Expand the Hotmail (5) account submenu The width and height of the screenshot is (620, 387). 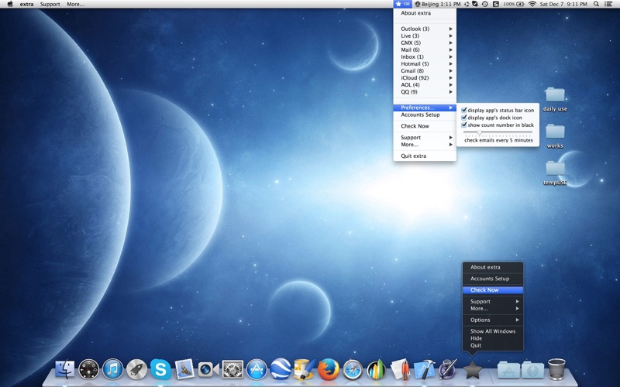[x=425, y=64]
